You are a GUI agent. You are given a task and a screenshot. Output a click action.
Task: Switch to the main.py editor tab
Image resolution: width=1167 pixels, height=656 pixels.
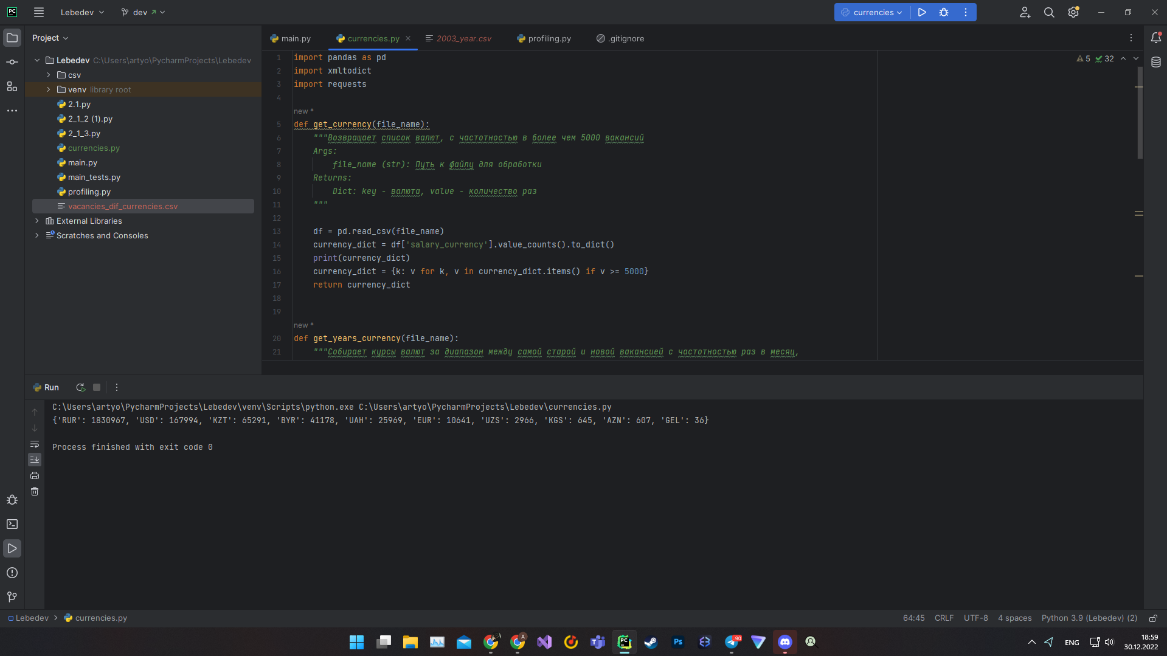[x=296, y=38]
